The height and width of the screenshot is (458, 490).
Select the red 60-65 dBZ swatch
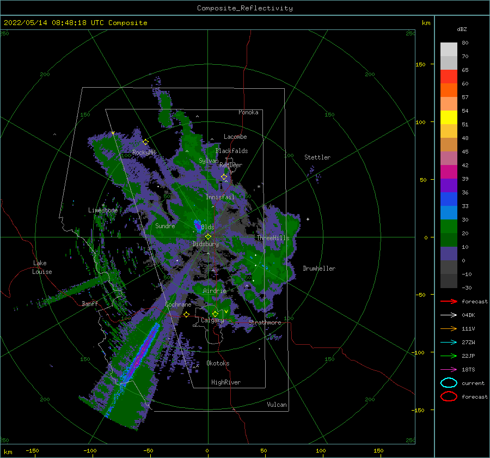coord(449,77)
